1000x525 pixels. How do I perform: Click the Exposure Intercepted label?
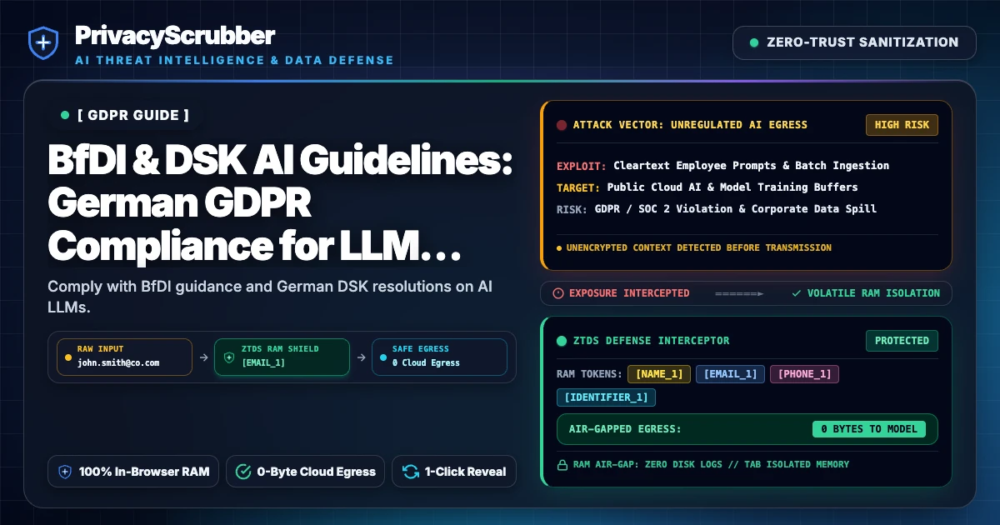629,293
